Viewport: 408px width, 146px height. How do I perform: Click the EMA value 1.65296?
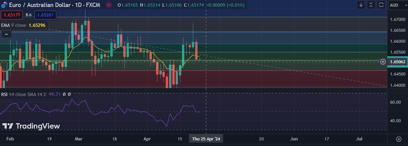pyautogui.click(x=37, y=25)
